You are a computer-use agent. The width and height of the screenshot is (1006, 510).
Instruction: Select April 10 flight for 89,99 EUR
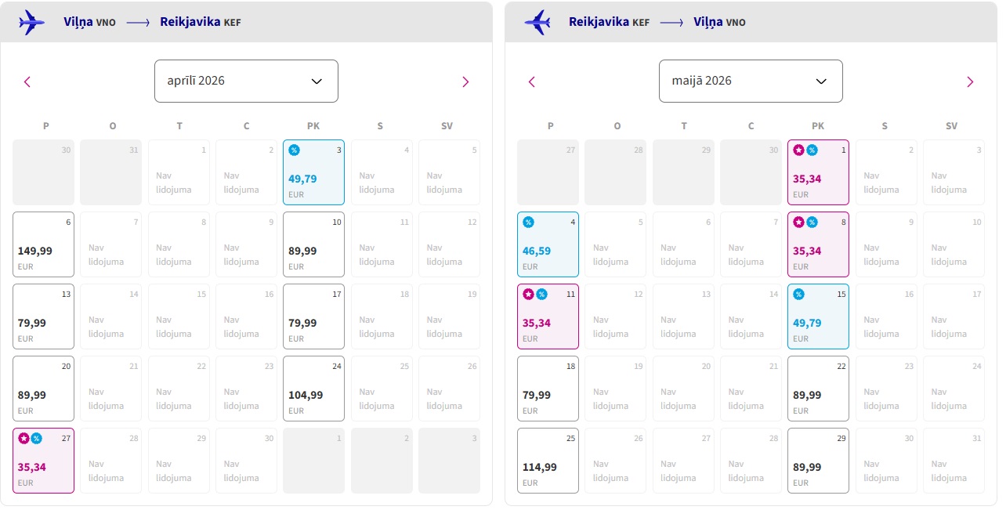click(x=313, y=244)
